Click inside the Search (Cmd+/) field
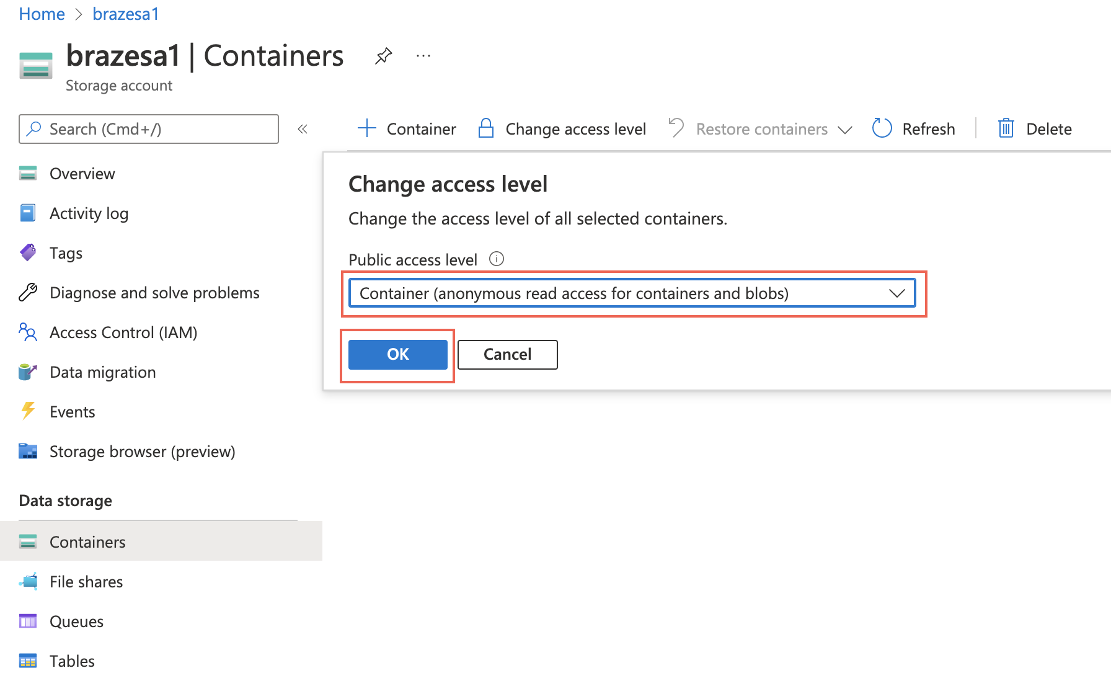Image resolution: width=1111 pixels, height=686 pixels. point(149,129)
